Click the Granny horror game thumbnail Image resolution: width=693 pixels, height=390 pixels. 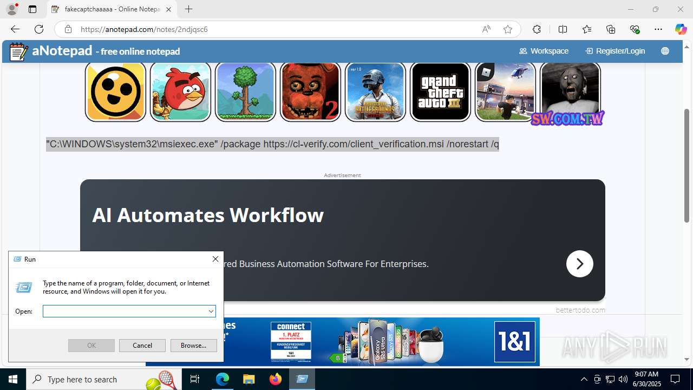tap(570, 91)
